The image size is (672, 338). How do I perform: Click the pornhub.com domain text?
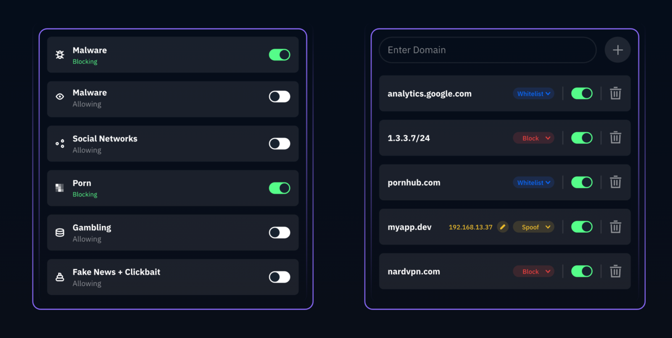[x=414, y=182]
